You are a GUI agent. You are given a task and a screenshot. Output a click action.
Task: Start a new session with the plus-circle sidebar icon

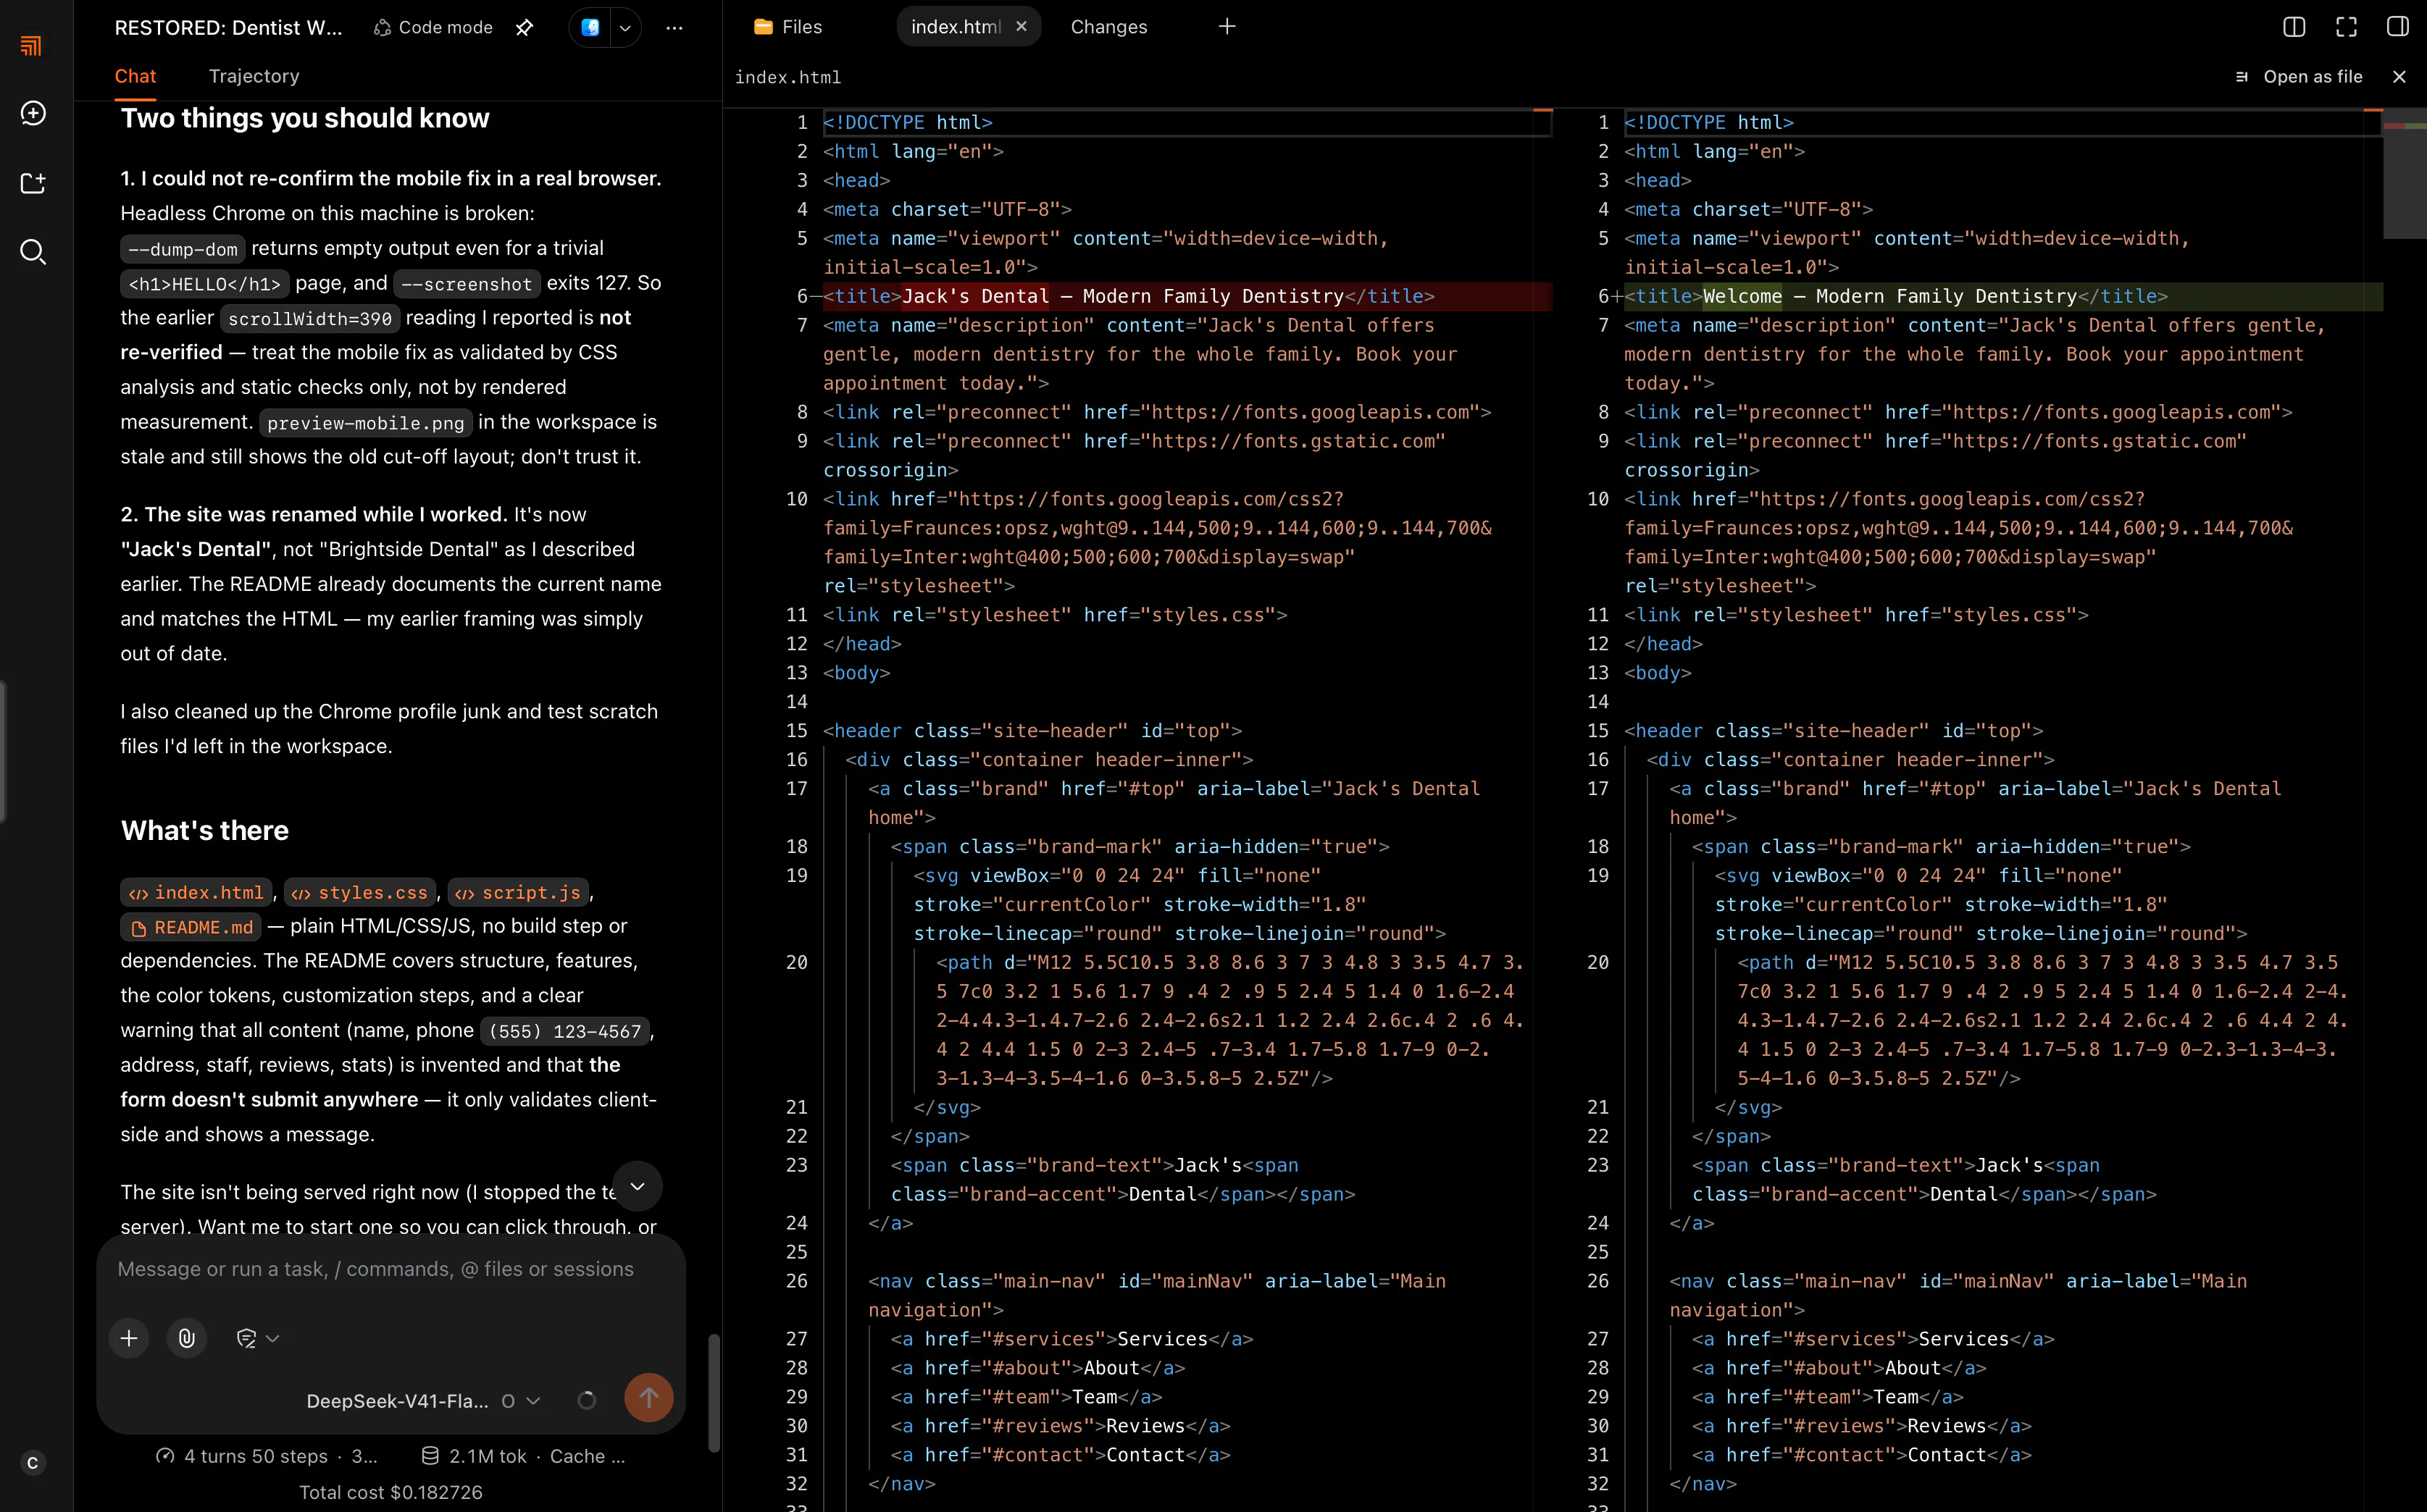click(x=33, y=113)
